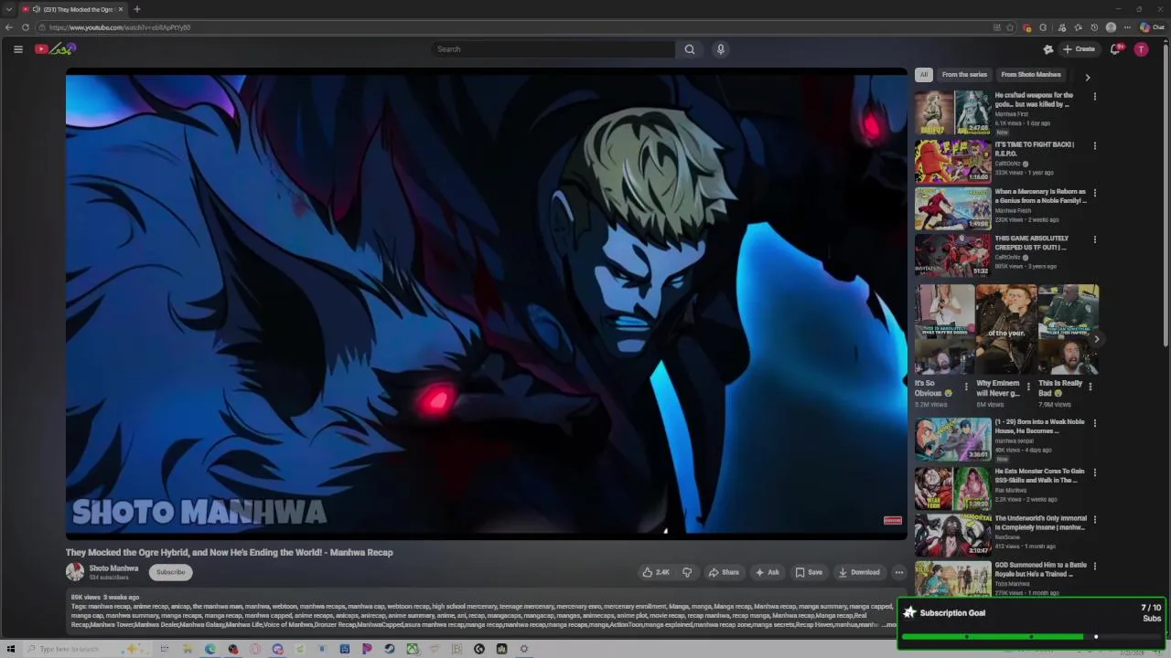Open browser settings ellipsis menu
The height and width of the screenshot is (658, 1171).
tap(1127, 27)
